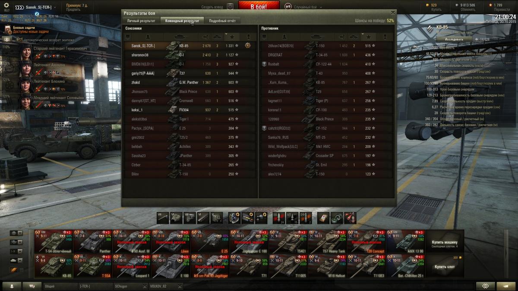Select the Командный результат tab
This screenshot has width=518, height=291.
tap(182, 21)
